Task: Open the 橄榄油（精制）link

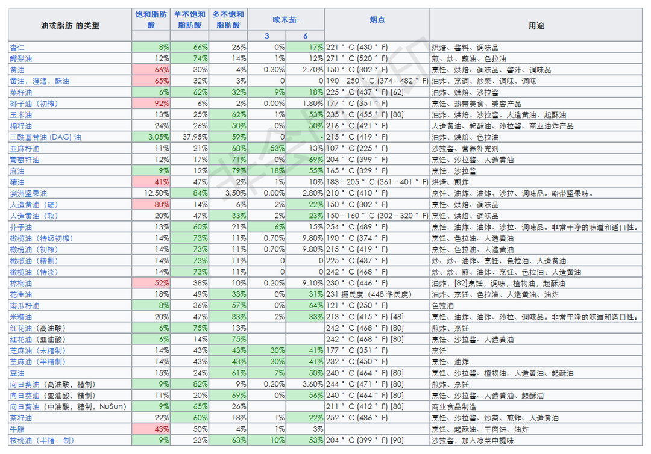Action: 34,260
